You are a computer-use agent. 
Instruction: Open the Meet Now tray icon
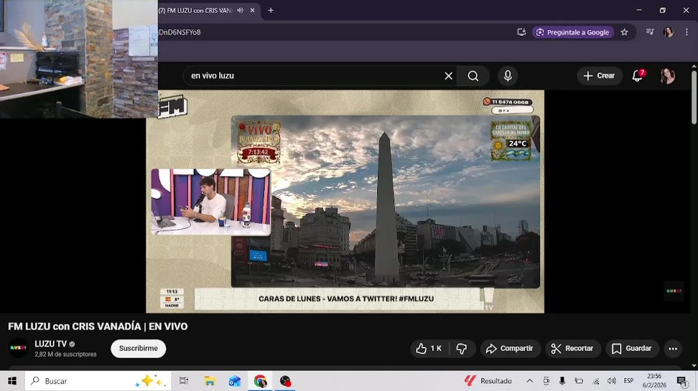(x=546, y=381)
